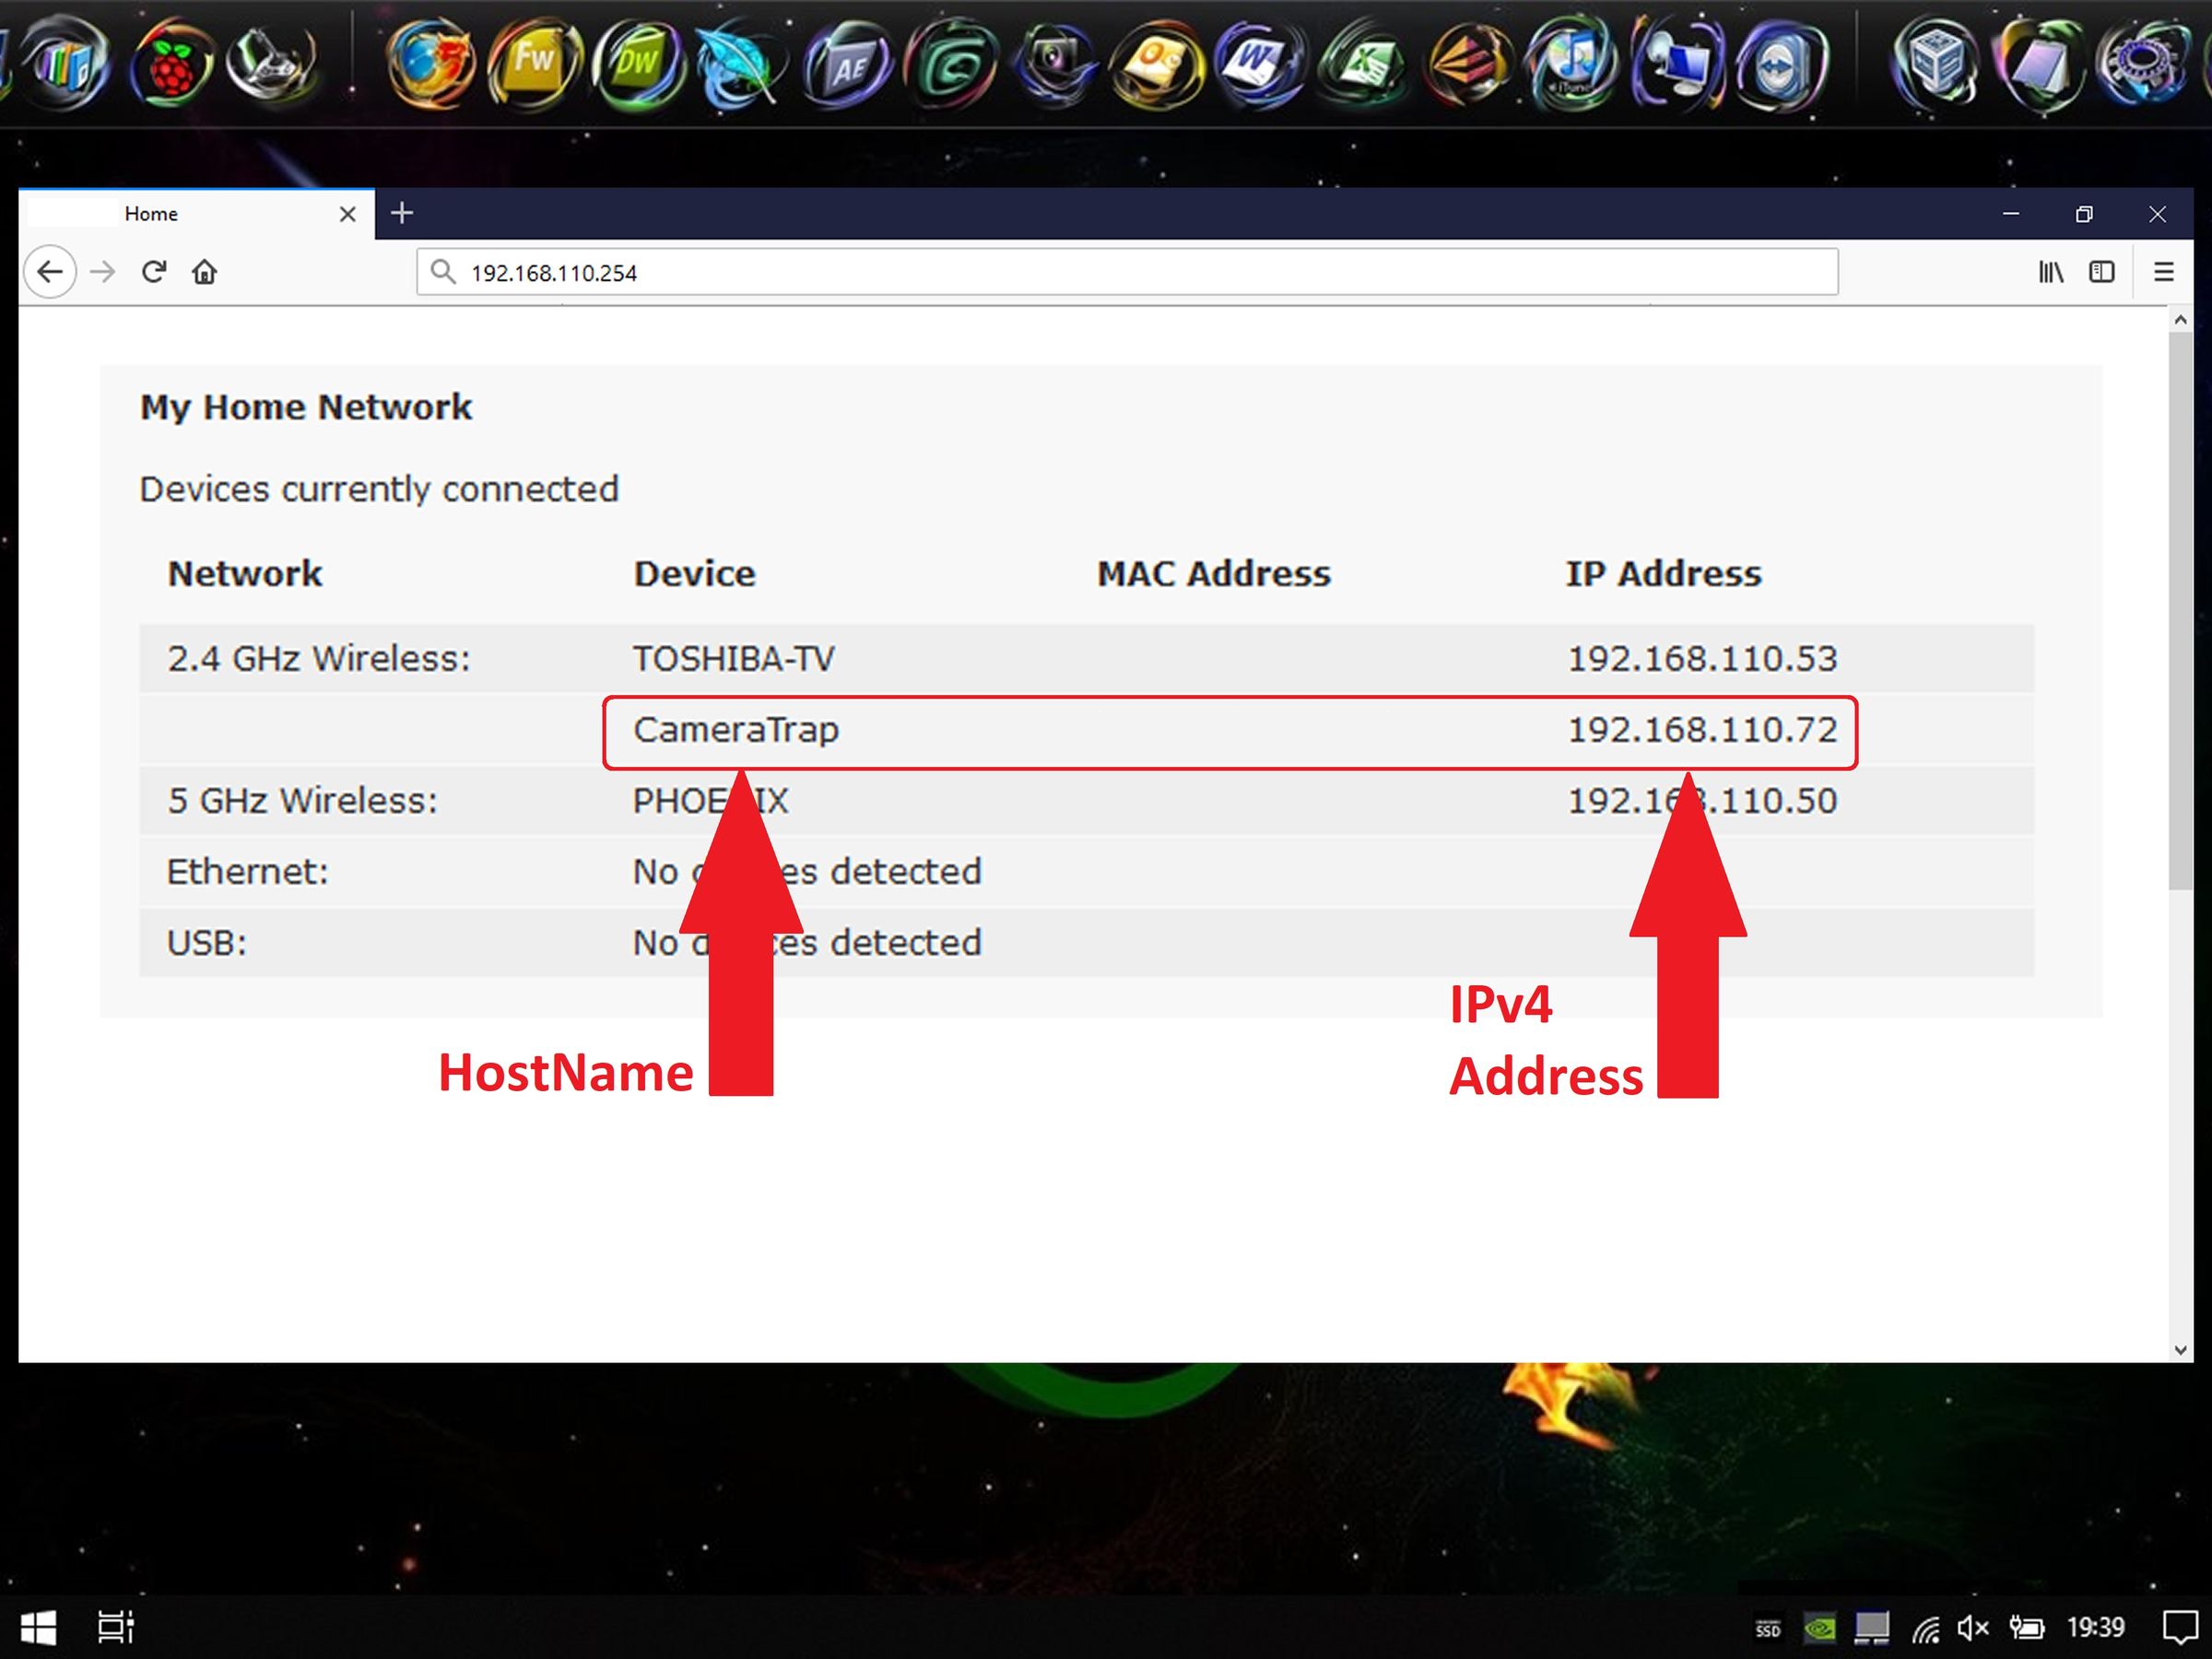The height and width of the screenshot is (1659, 2212).
Task: Open the Windows Start menu
Action: tap(38, 1628)
